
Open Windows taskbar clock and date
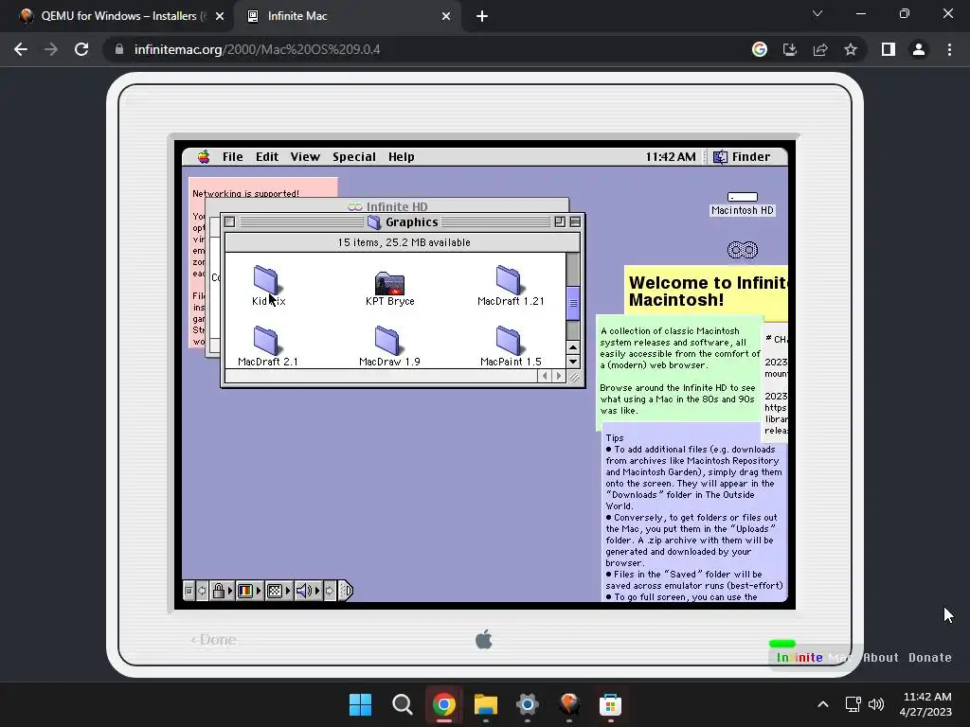pos(925,704)
